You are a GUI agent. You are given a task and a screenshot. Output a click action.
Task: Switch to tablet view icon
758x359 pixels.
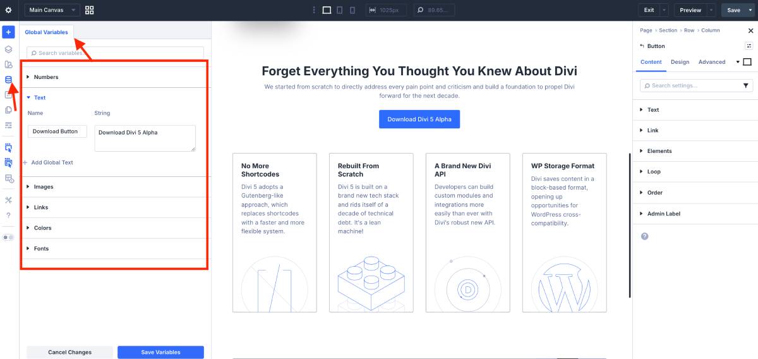tap(340, 10)
